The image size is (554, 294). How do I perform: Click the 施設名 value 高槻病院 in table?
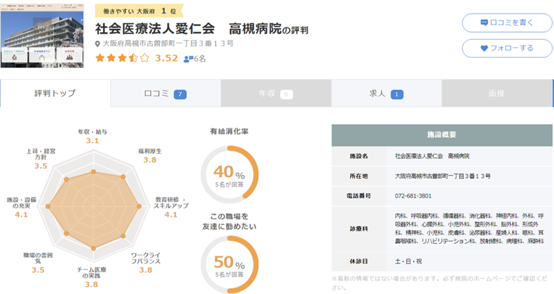(x=432, y=156)
